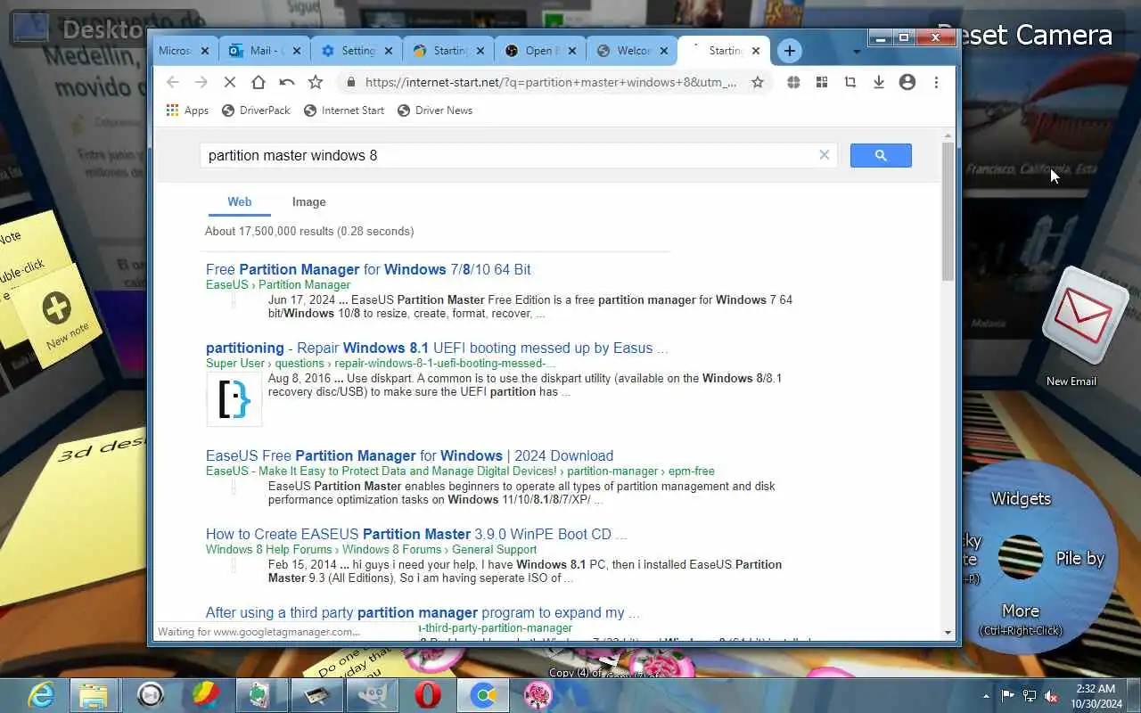Expand the tab list dropdown arrow
Screen dimensions: 1141x713
click(x=857, y=52)
